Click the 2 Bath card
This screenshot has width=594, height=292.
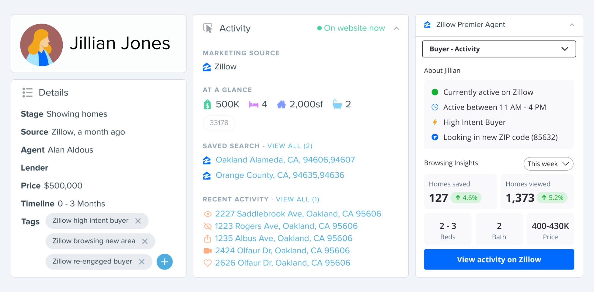click(499, 229)
